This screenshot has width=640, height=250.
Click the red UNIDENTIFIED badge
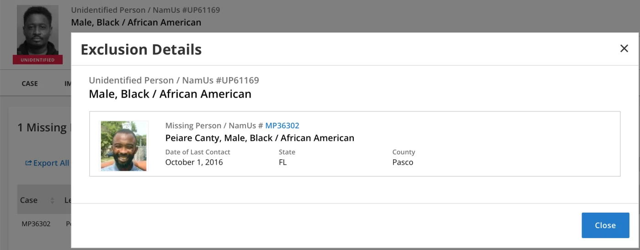37,60
